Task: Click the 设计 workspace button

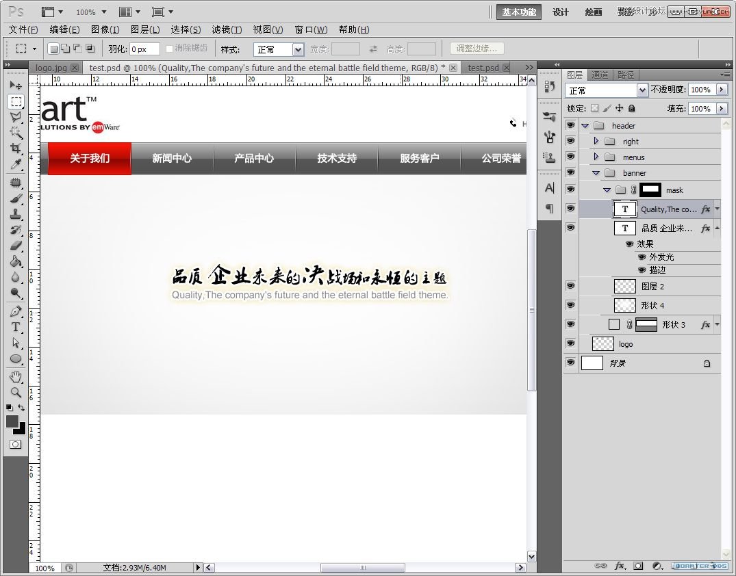Action: point(561,12)
